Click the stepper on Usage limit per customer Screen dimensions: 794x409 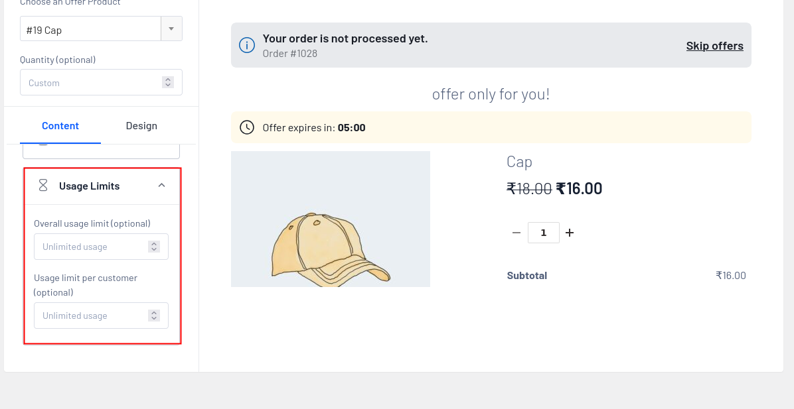pos(154,316)
